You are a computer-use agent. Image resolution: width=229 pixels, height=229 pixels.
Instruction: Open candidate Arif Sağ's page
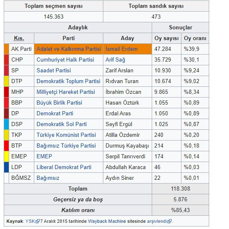click(115, 60)
